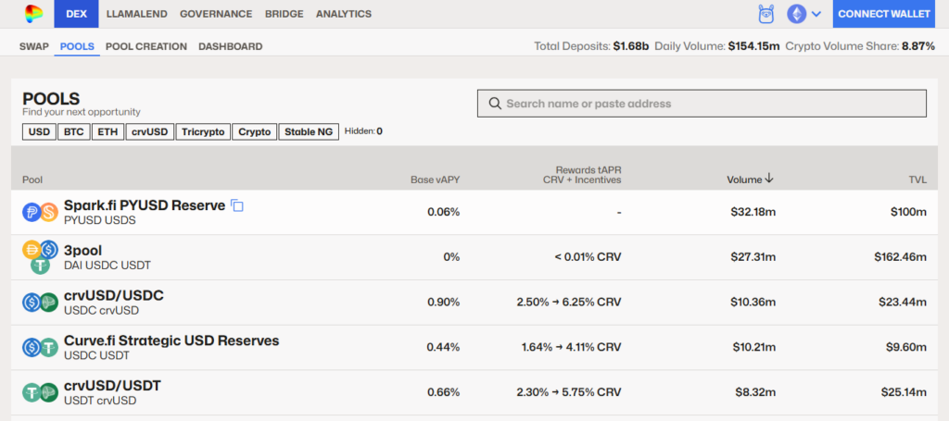Toggle the USD pool filter
This screenshot has height=421, width=949.
39,131
